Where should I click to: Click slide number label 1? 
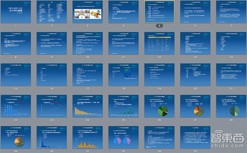click(16, 26)
